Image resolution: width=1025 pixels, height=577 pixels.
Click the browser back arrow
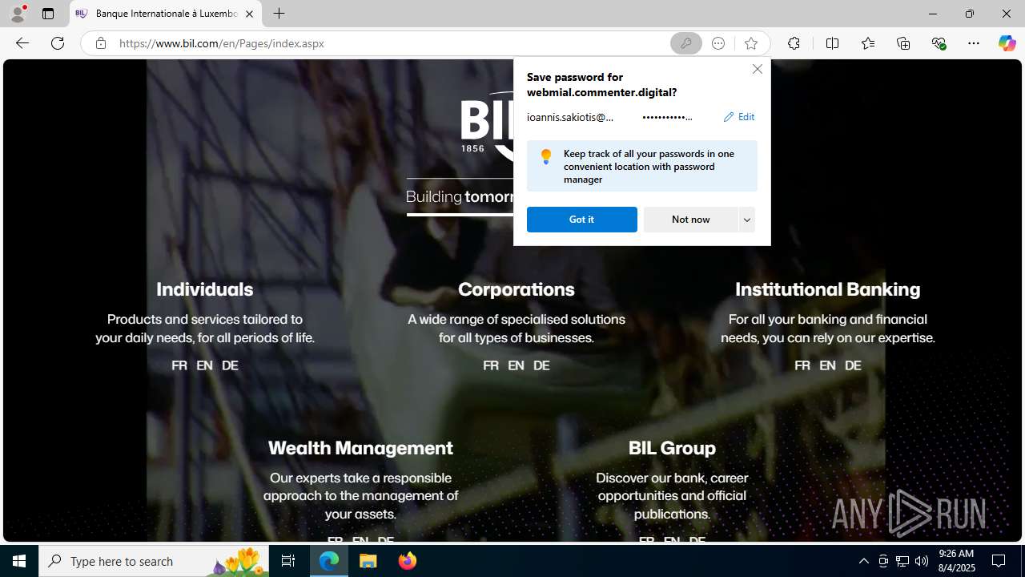pyautogui.click(x=22, y=43)
